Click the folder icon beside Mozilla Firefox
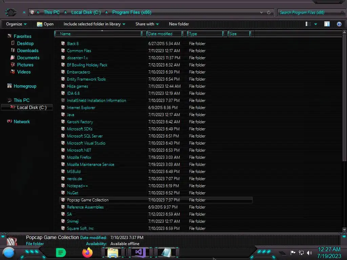Viewport: 347px width, 260px height. coord(63,157)
